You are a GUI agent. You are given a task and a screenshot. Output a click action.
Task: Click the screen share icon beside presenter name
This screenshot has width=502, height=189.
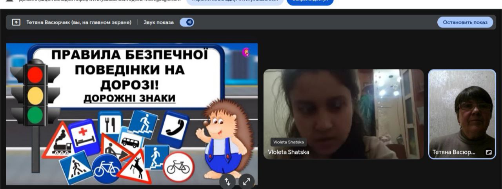point(16,22)
